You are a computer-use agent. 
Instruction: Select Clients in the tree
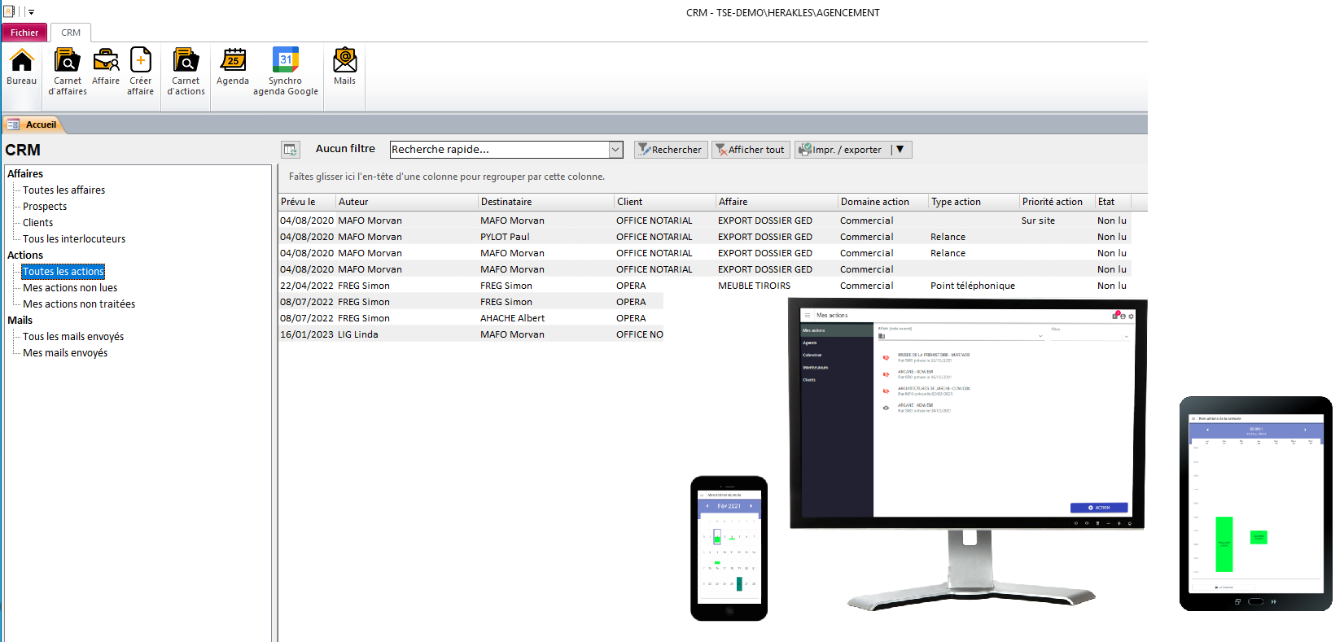(x=37, y=222)
